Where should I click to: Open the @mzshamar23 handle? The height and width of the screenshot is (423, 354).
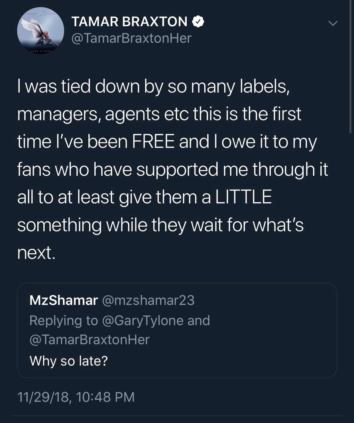tap(148, 300)
